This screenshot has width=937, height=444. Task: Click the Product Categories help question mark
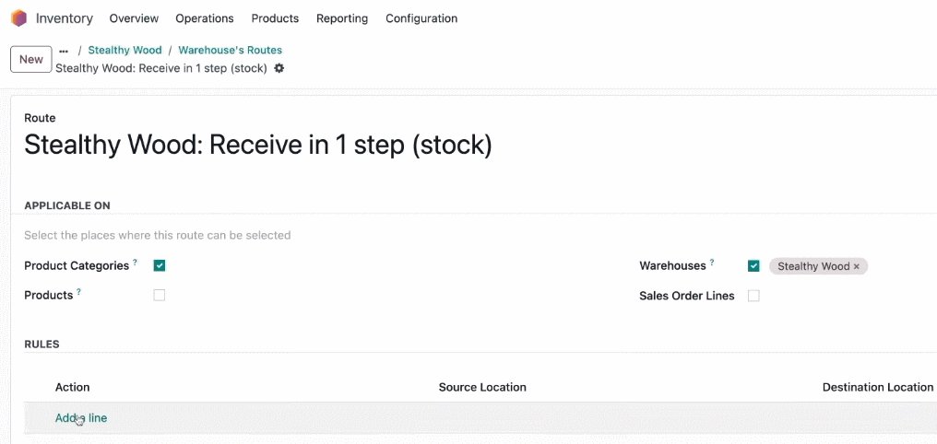135,262
